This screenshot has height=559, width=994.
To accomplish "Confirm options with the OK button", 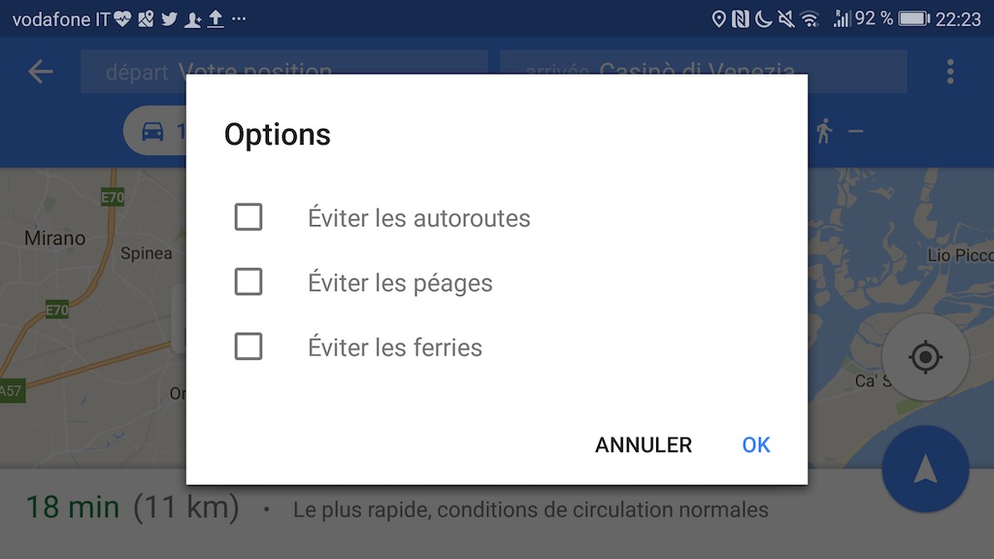I will (x=755, y=444).
